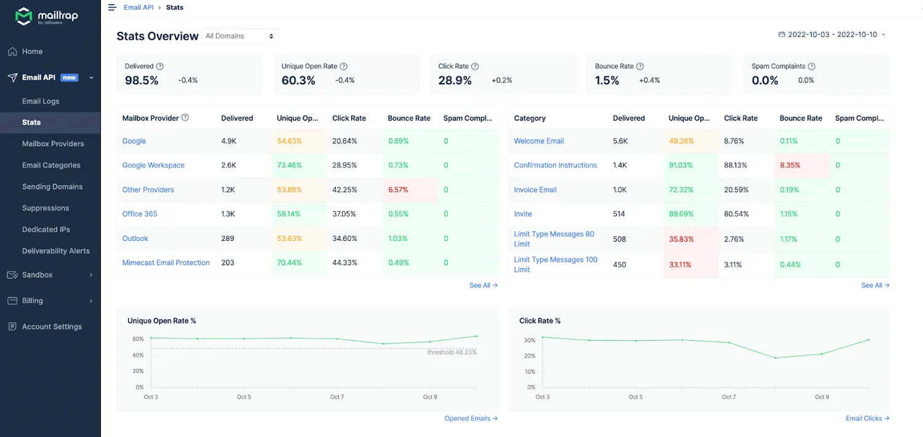Click the Home house icon

(x=12, y=52)
